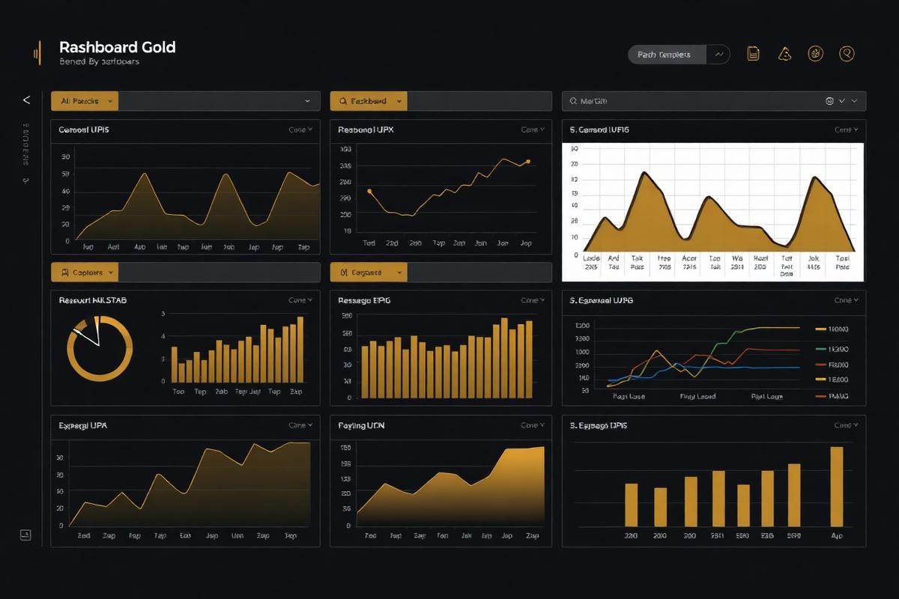Select the Coploers tab
Image resolution: width=899 pixels, height=599 pixels.
coord(85,273)
